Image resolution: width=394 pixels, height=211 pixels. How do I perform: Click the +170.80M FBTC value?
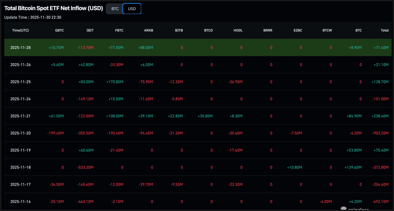coord(115,82)
